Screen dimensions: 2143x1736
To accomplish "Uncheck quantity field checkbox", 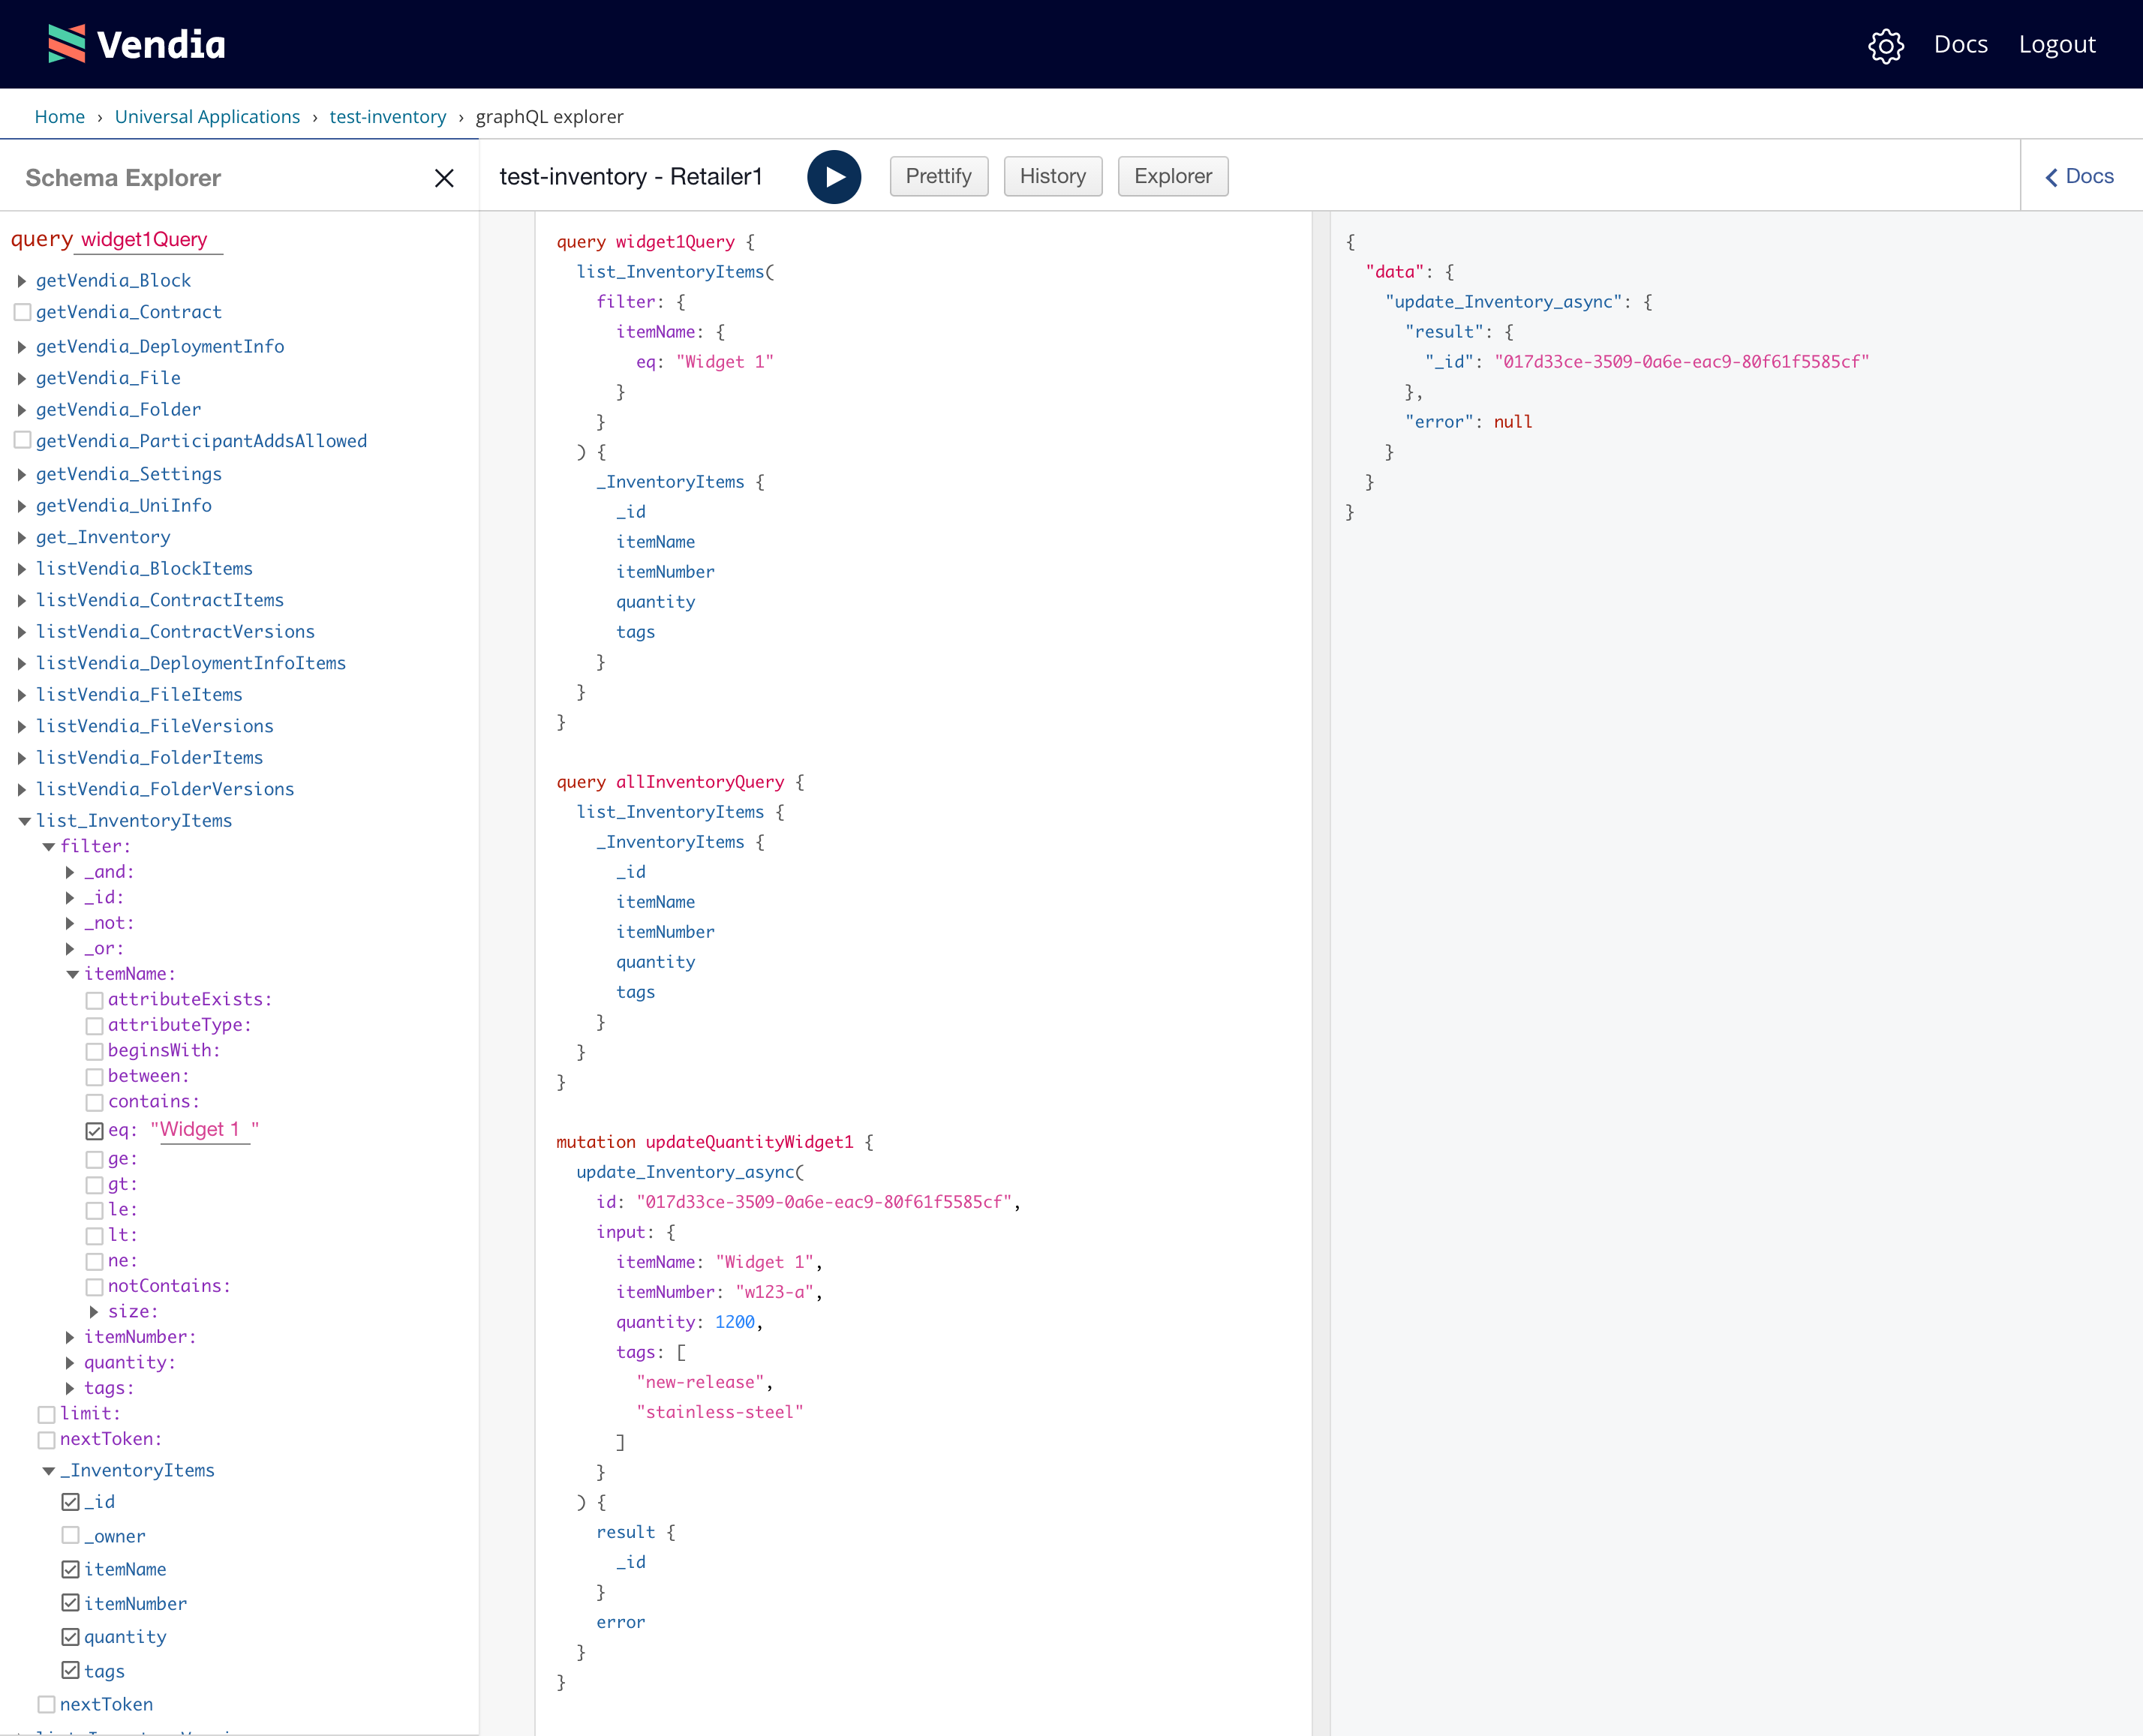I will (x=70, y=1638).
